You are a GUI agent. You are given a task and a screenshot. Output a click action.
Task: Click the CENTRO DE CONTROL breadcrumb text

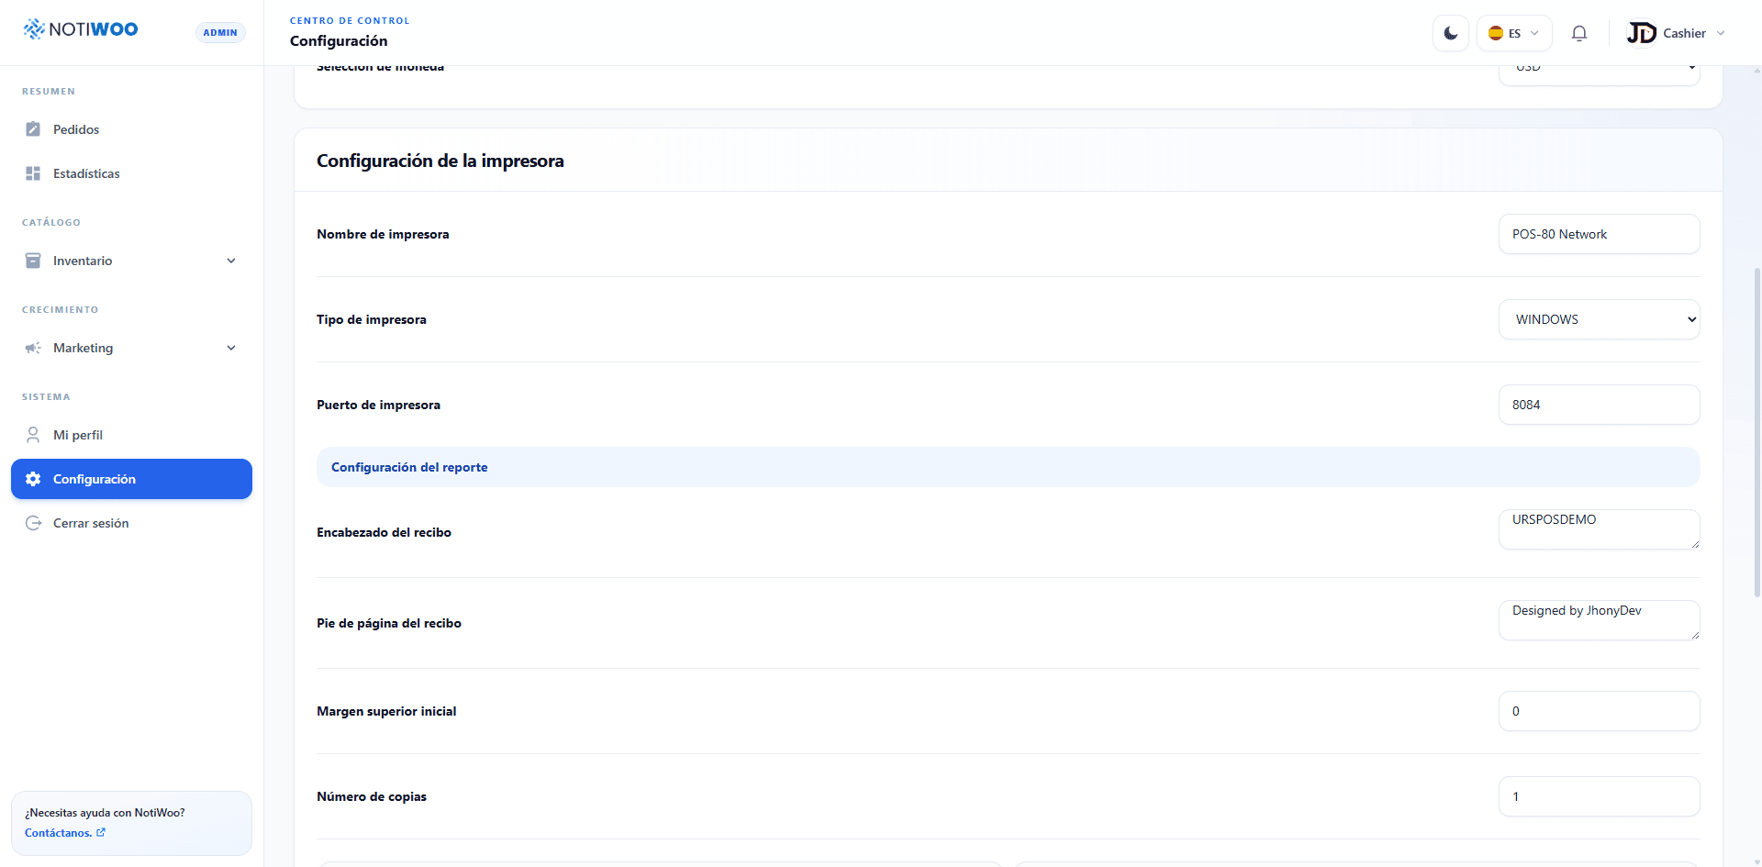350,20
